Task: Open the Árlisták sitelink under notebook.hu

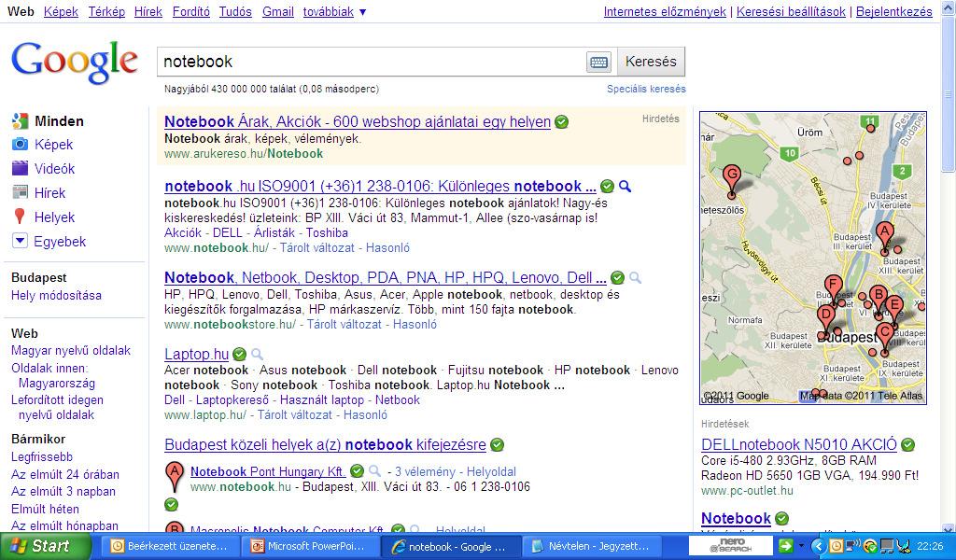Action: pyautogui.click(x=274, y=232)
